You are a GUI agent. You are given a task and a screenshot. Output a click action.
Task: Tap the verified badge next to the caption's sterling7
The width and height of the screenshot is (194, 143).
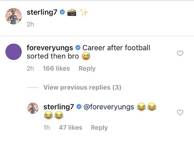click(x=62, y=12)
